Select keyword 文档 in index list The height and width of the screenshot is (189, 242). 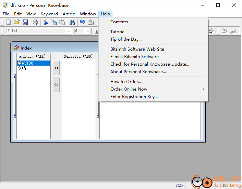pos(22,68)
